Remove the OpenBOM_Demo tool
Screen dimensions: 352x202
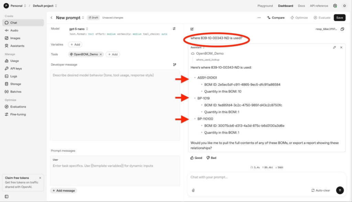tap(101, 54)
